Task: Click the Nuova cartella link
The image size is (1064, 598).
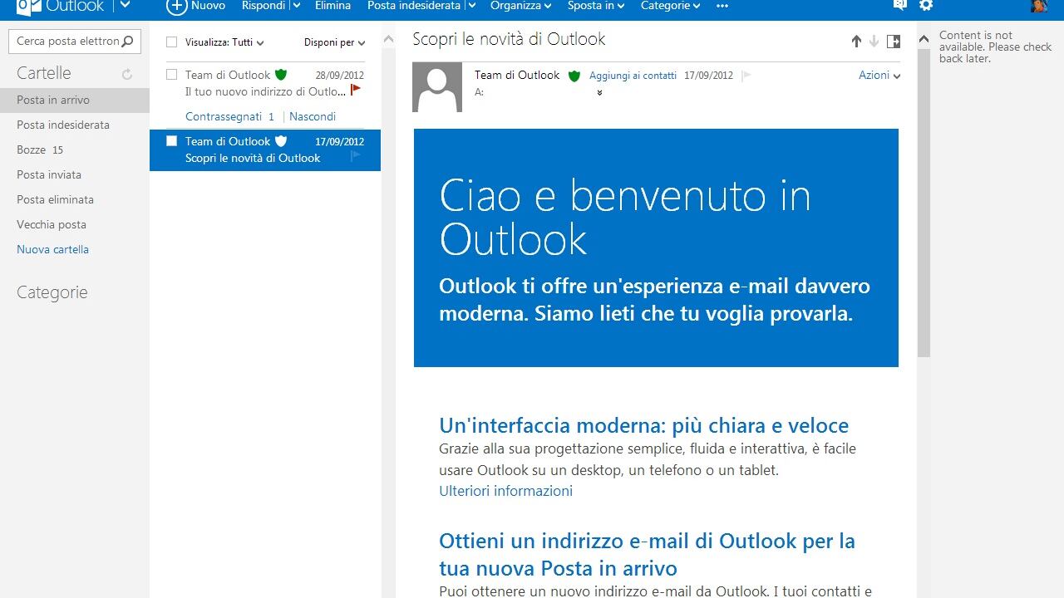Action: [52, 249]
